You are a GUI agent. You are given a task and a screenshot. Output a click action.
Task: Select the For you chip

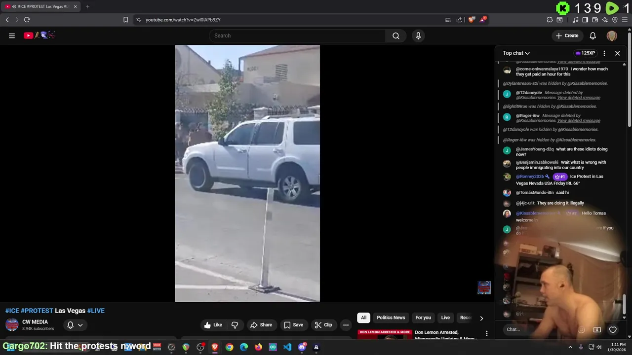pyautogui.click(x=423, y=318)
